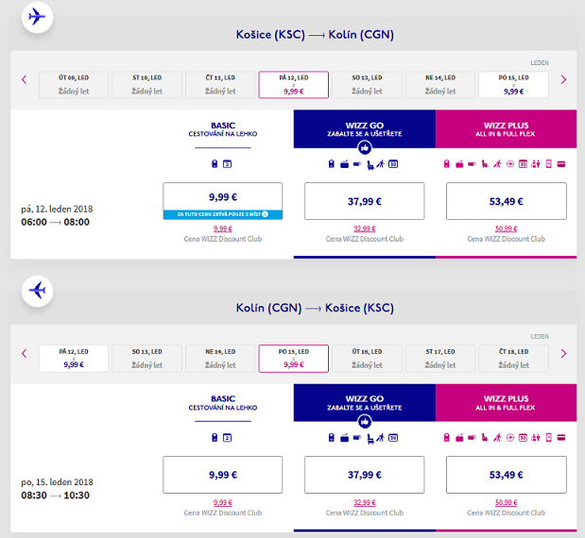The width and height of the screenshot is (585, 538).
Task: Open 9,99 € Discount Club price for outbound BASIC
Action: [x=223, y=228]
